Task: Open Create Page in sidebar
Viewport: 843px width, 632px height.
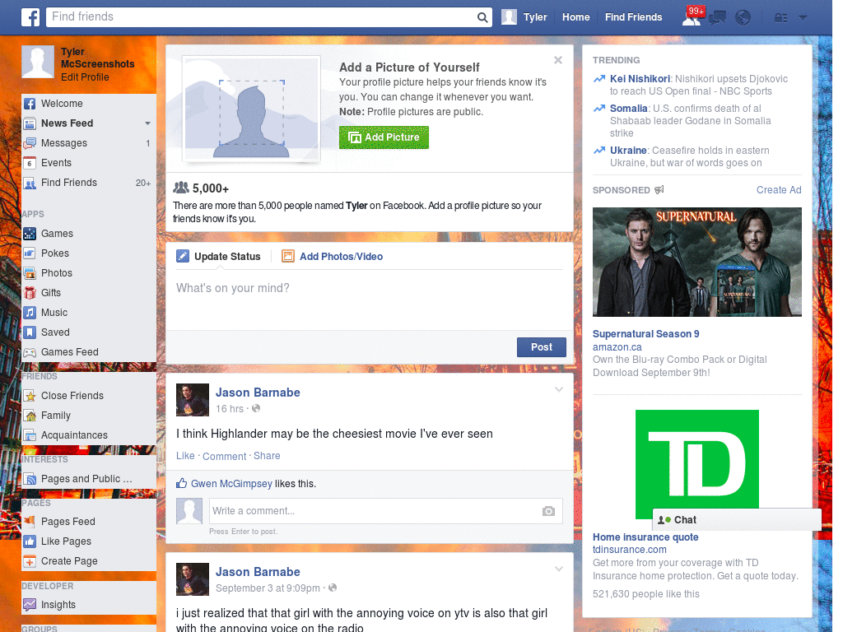Action: [89, 561]
